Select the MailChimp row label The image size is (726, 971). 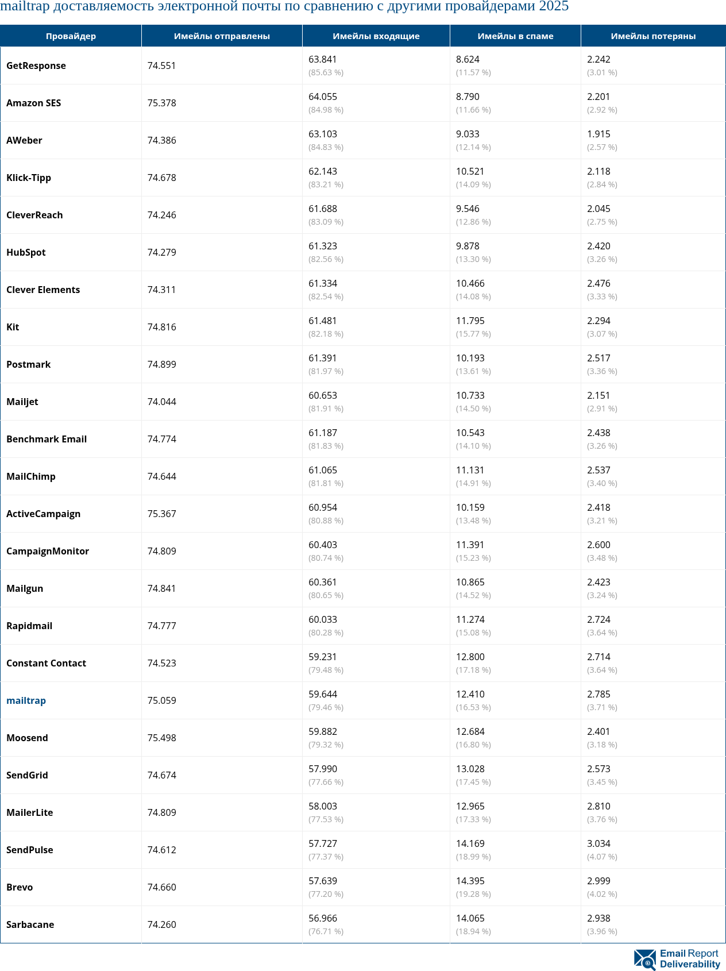click(x=31, y=476)
